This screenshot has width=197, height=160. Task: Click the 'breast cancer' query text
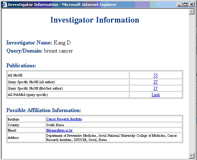58,51
